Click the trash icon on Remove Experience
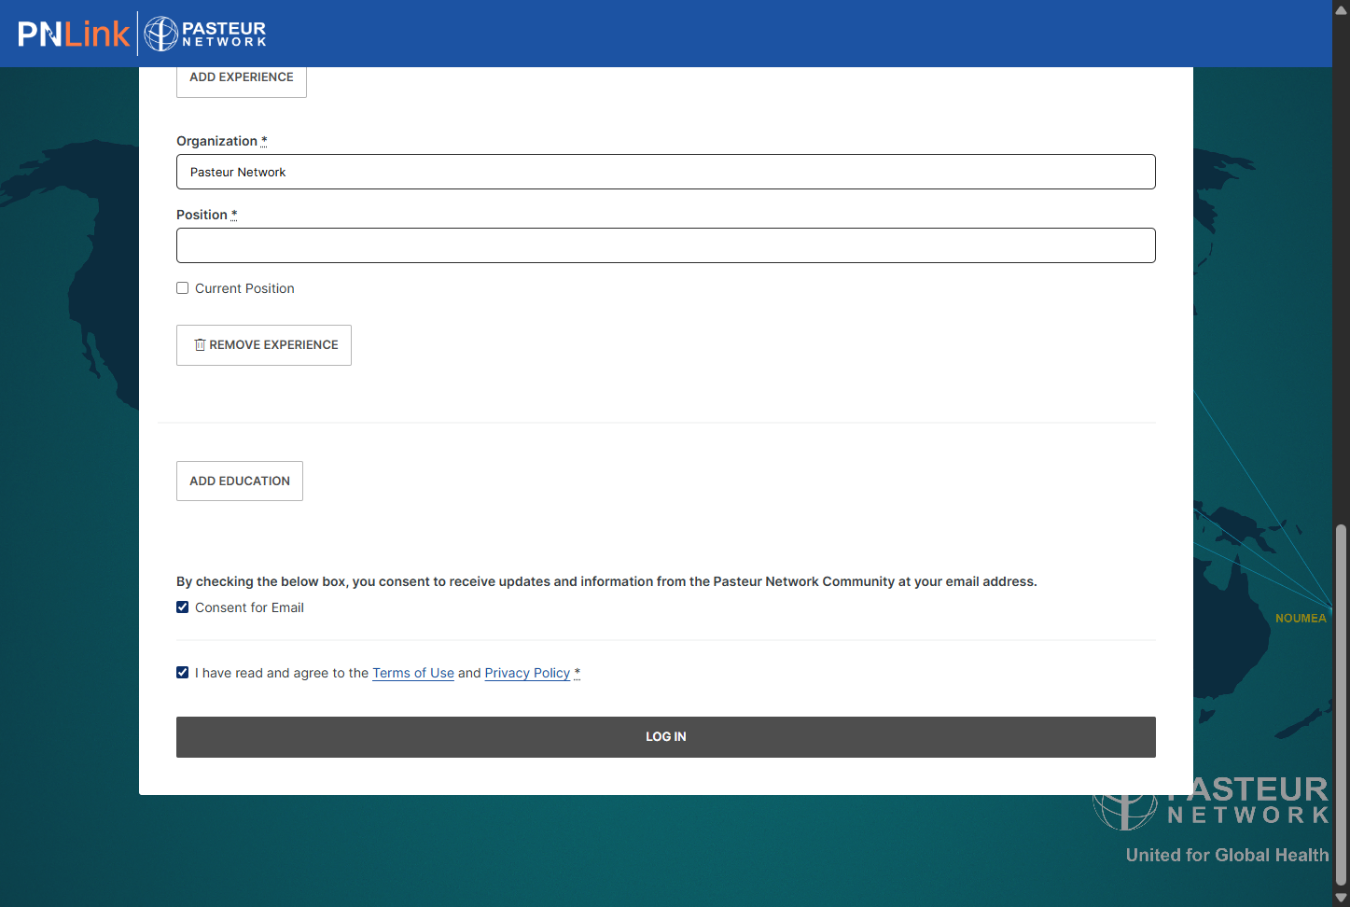This screenshot has width=1350, height=907. (x=200, y=345)
